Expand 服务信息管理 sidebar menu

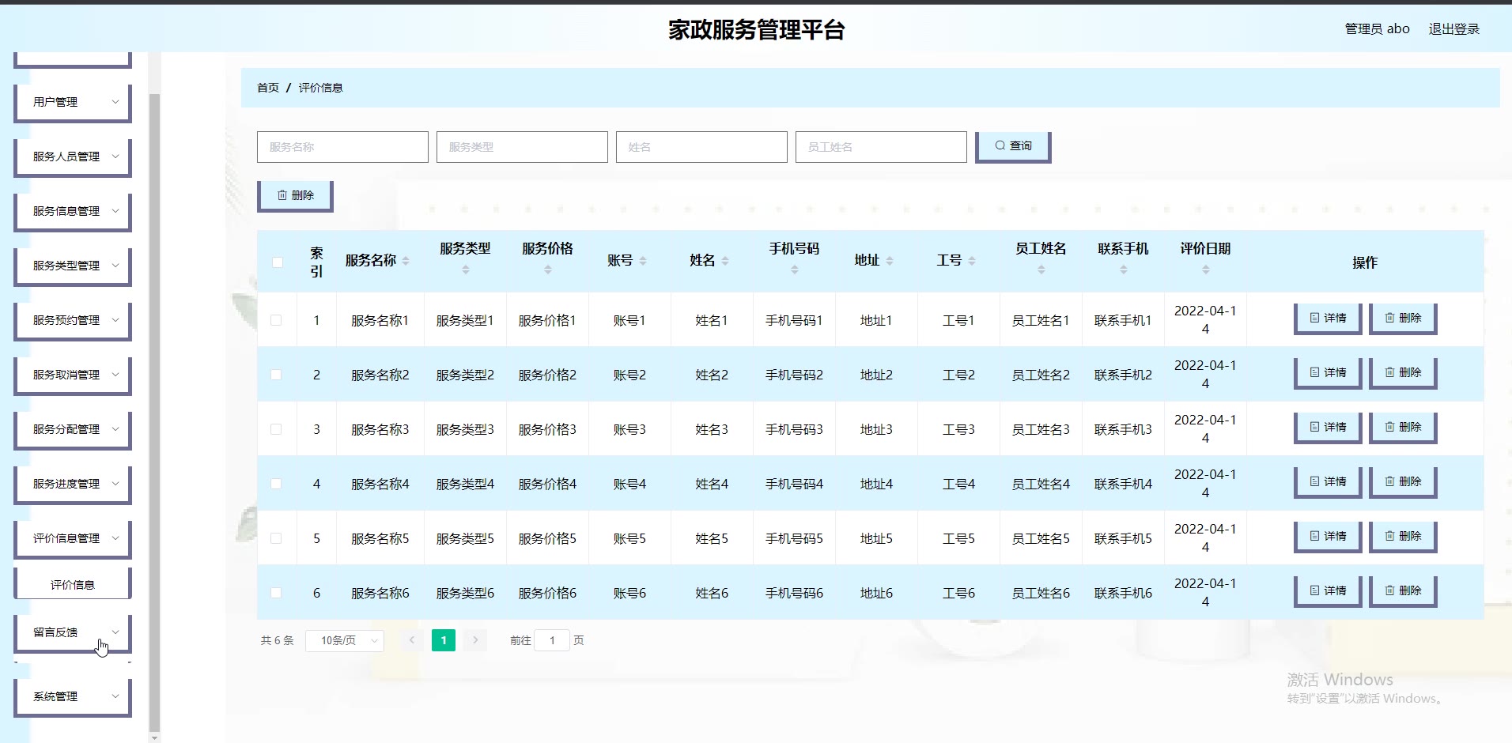(x=73, y=212)
